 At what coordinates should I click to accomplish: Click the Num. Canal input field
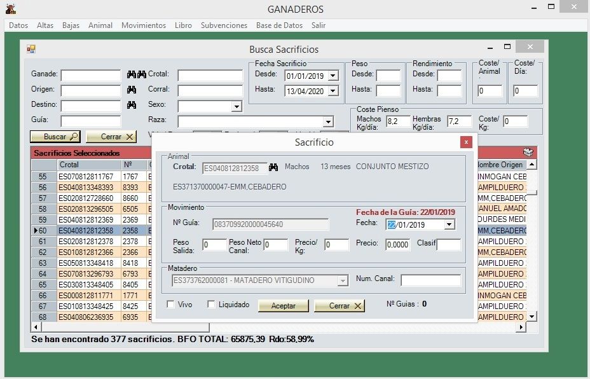pyautogui.click(x=430, y=280)
